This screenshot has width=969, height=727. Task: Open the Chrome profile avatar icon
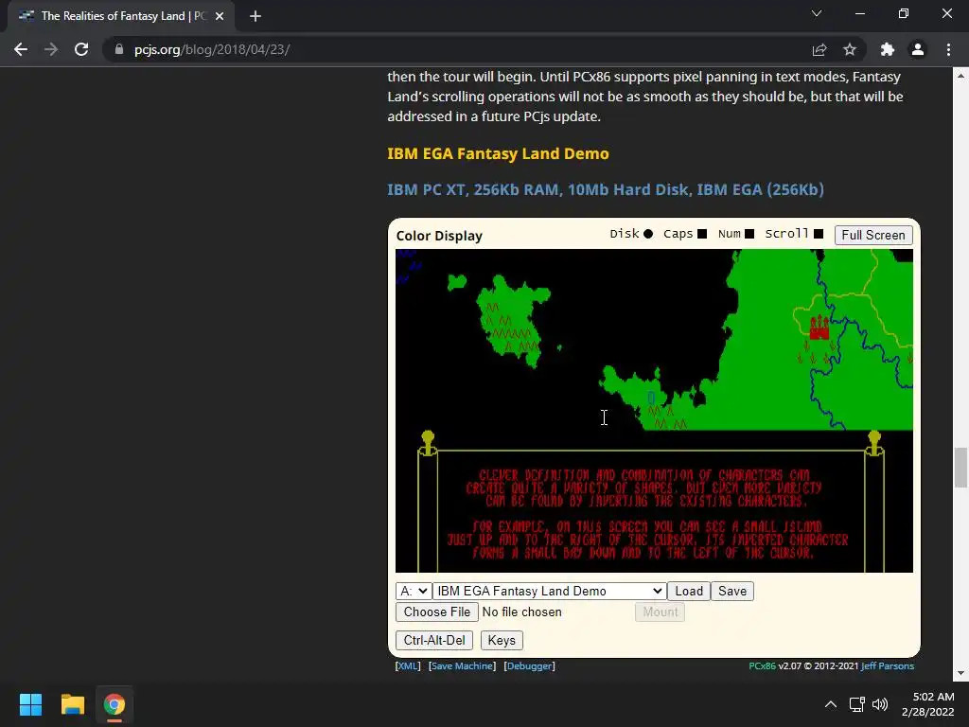point(918,49)
